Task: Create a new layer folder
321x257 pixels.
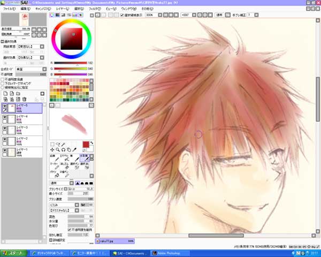Action: 18,94
